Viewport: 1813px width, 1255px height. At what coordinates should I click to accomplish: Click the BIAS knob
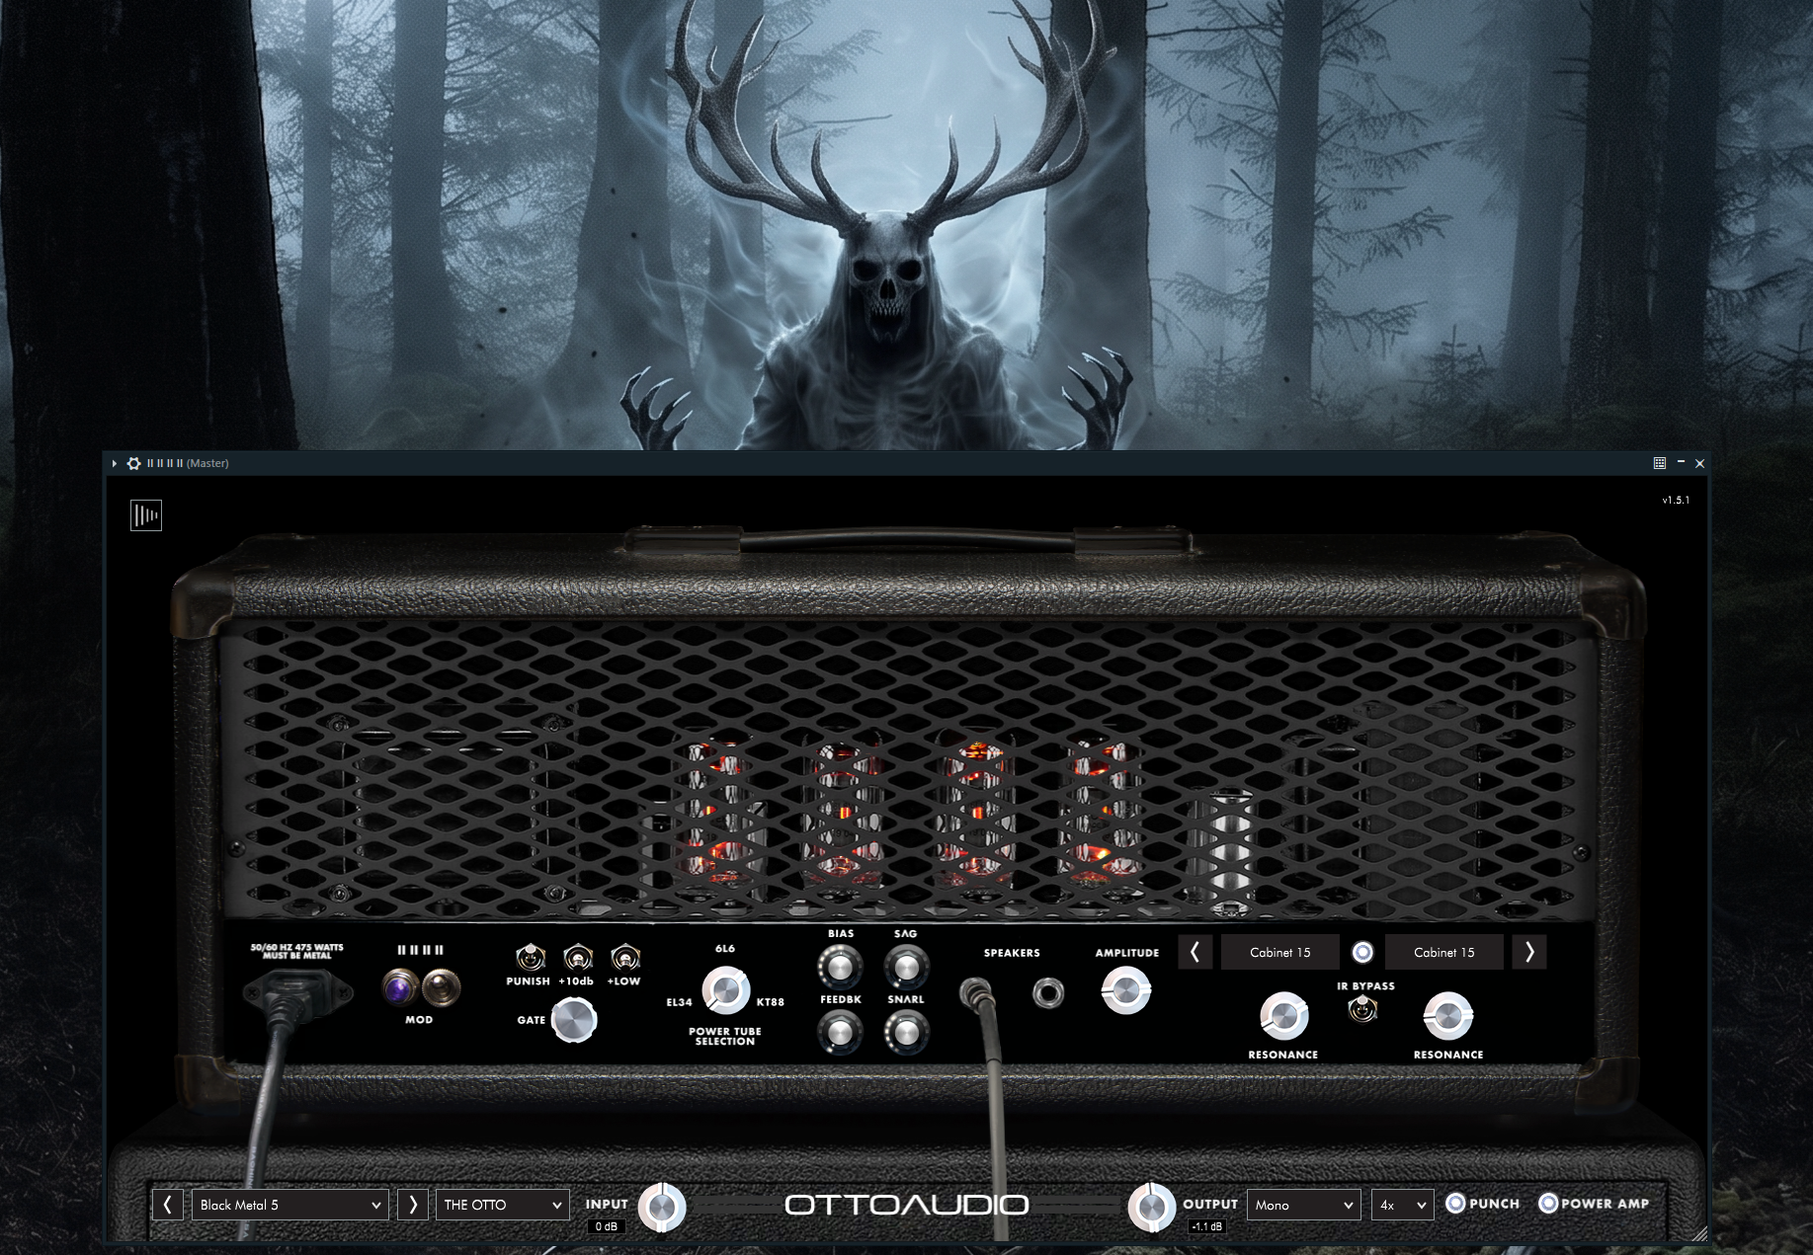click(x=840, y=968)
